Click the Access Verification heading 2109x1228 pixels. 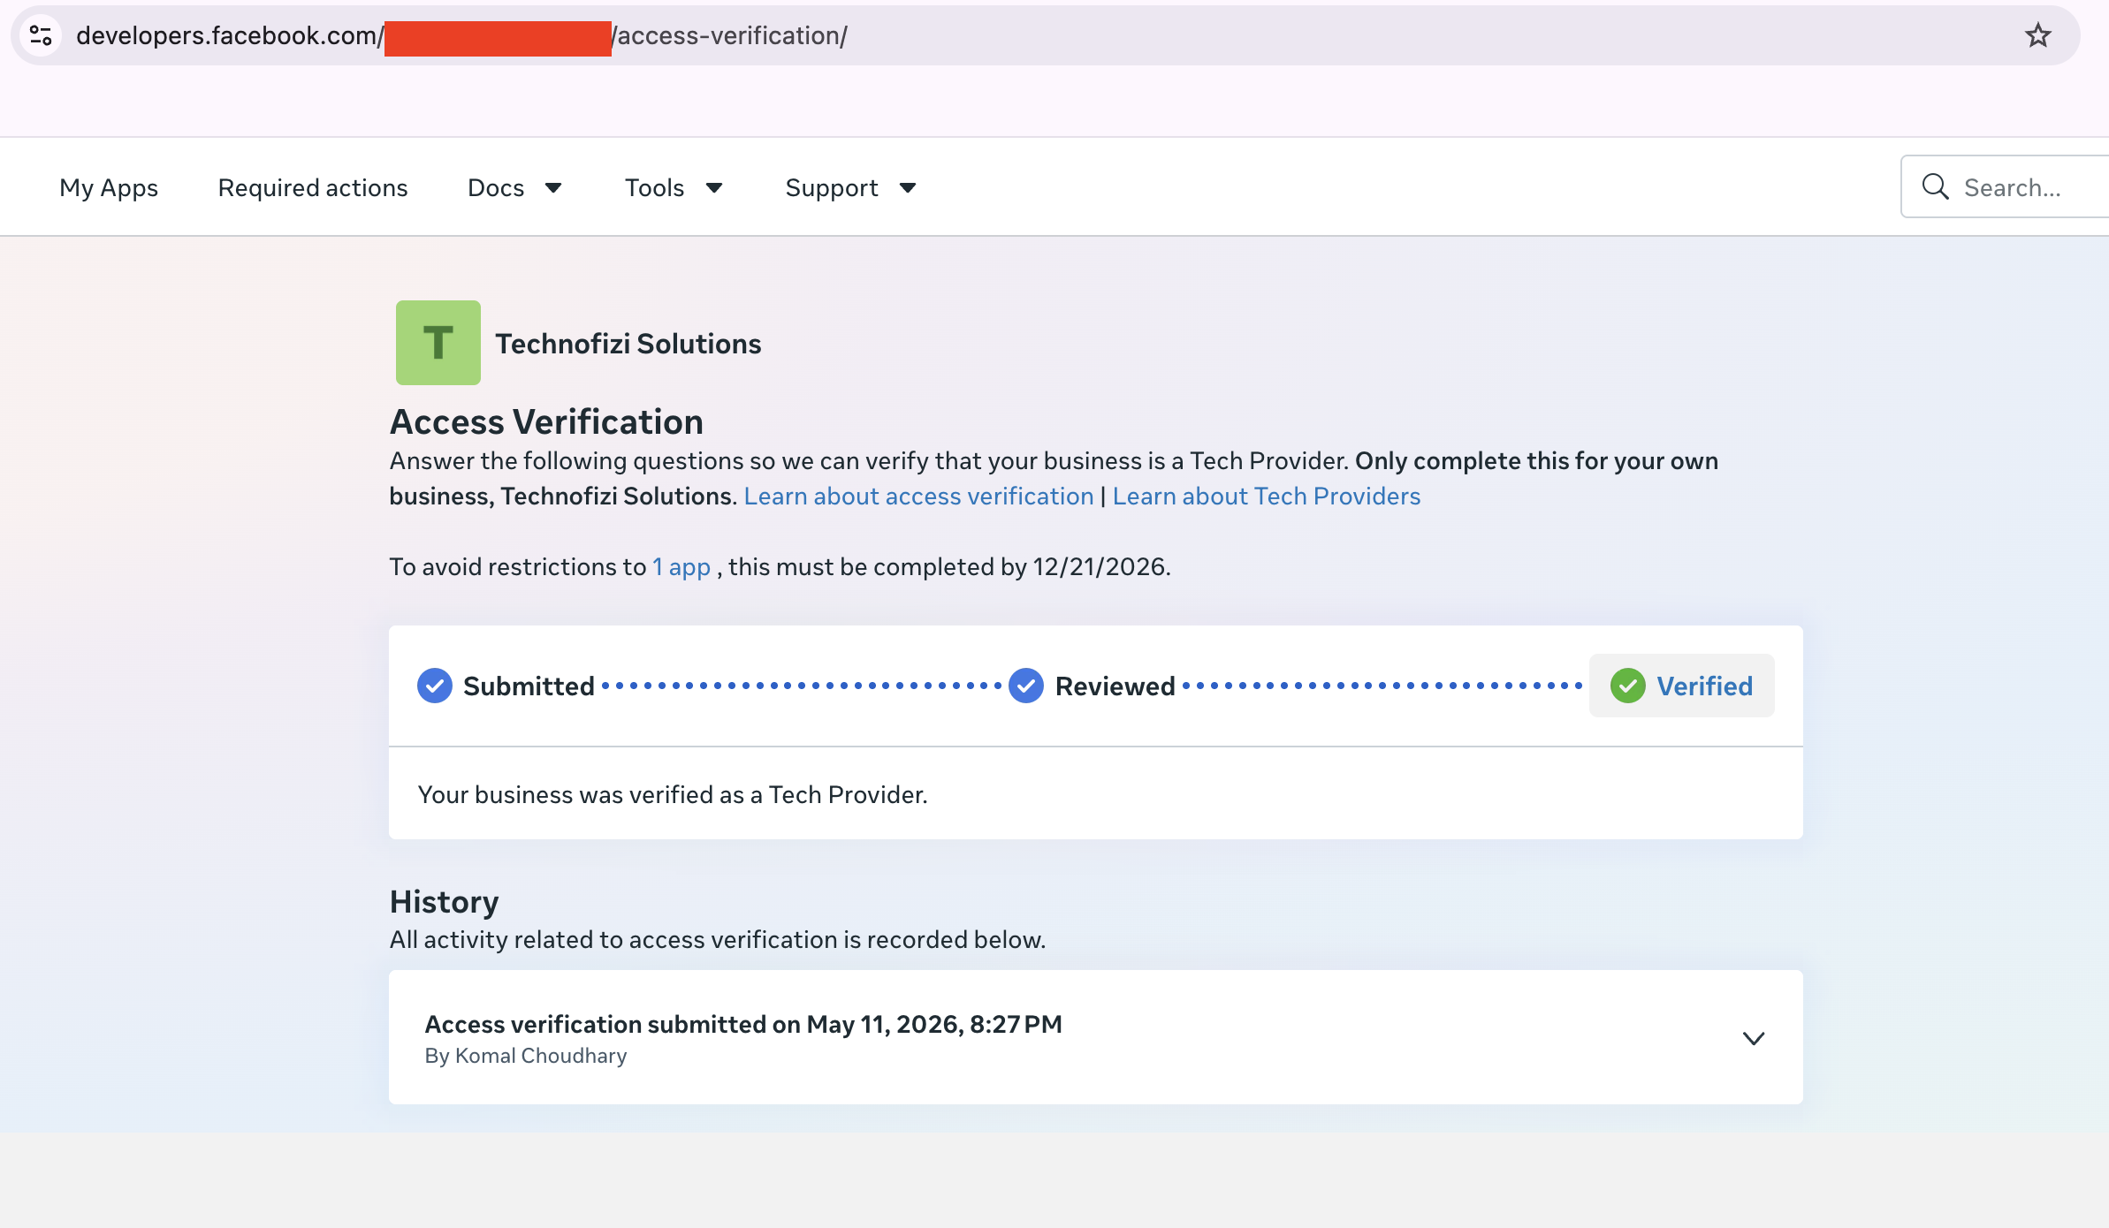click(546, 421)
